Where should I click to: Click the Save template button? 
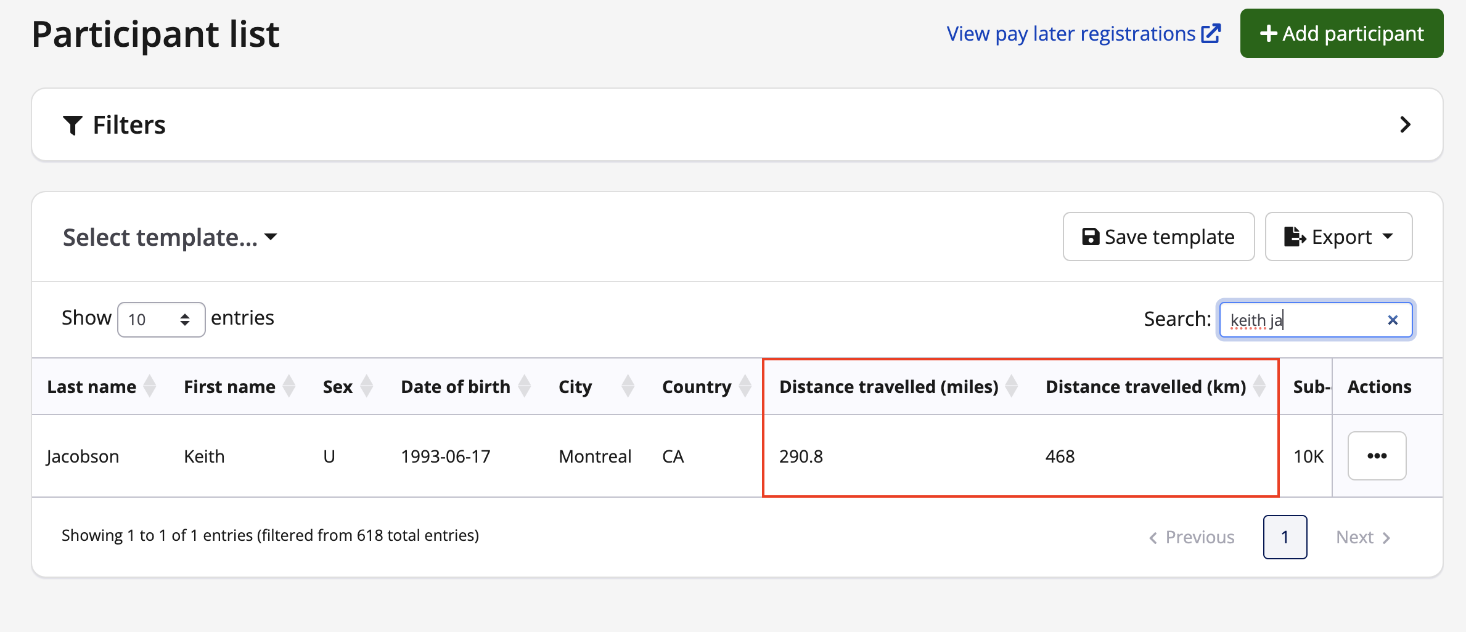[x=1158, y=237]
